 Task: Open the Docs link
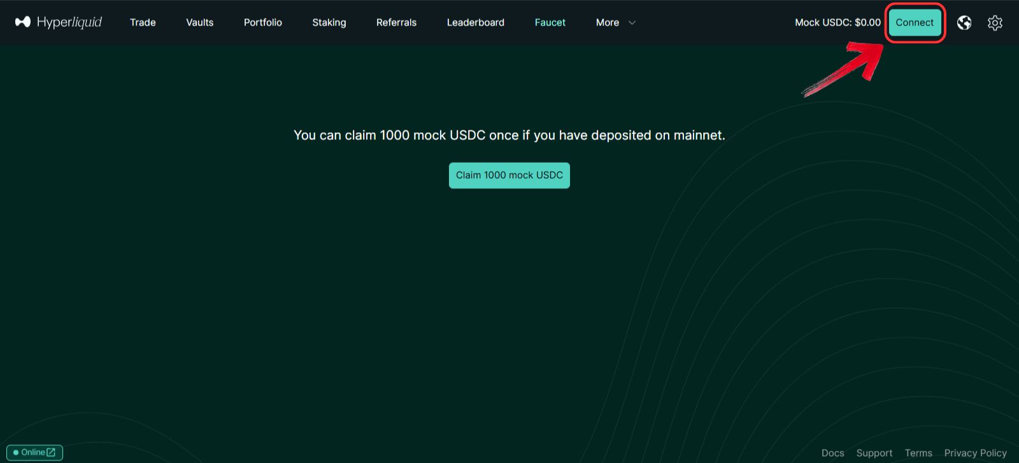pyautogui.click(x=832, y=453)
